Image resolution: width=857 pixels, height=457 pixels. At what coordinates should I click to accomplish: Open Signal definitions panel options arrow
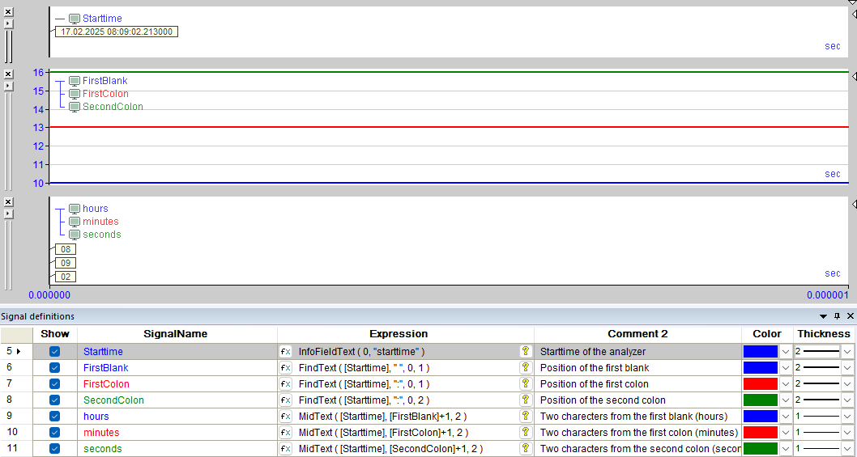(x=824, y=316)
